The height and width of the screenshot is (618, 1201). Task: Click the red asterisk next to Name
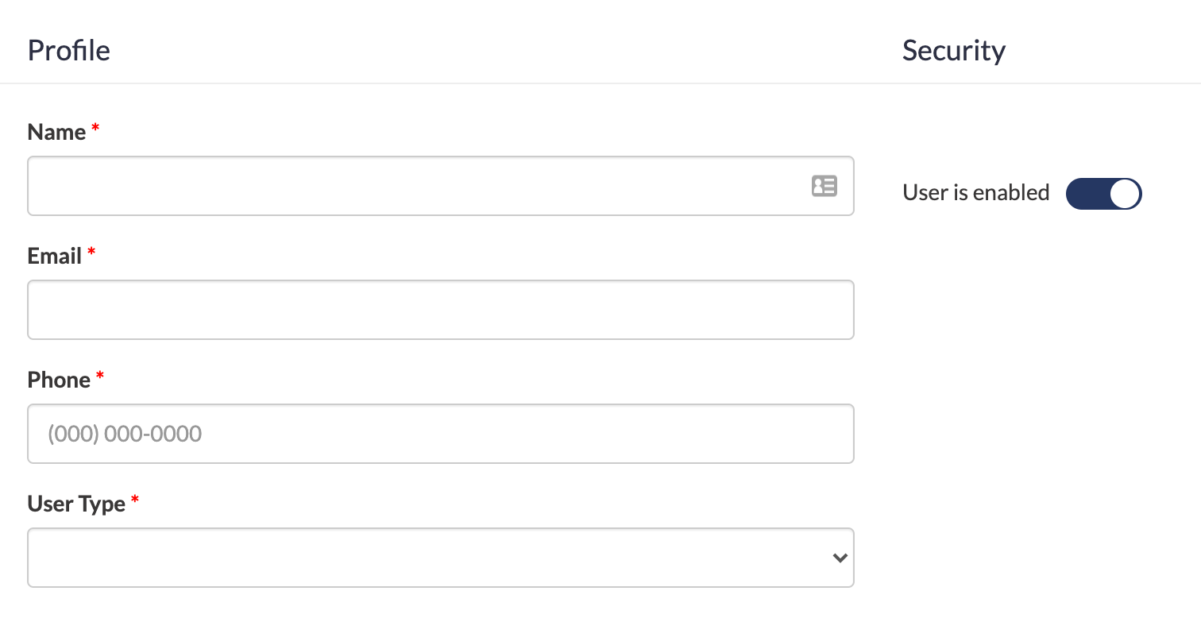tap(95, 128)
